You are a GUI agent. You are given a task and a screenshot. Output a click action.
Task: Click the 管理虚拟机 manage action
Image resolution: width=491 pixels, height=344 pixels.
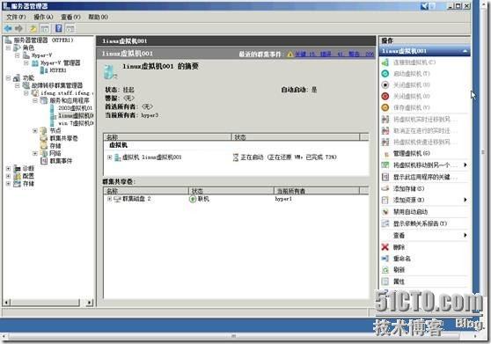412,153
